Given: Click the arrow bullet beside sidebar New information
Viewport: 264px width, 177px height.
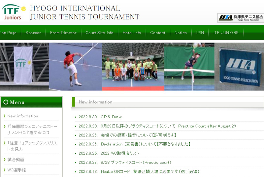Looking at the screenshot, I should coord(5,116).
